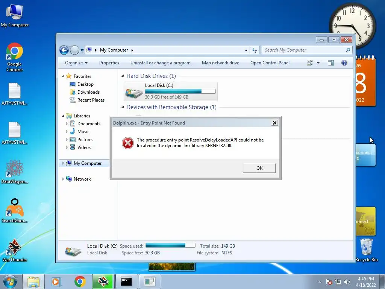Expand the Pictures library
Image resolution: width=385 pixels, height=289 pixels.
pyautogui.click(x=67, y=139)
